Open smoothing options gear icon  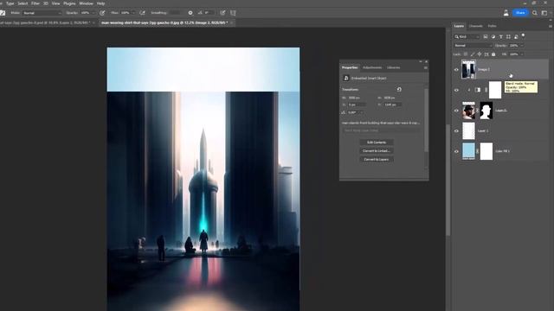190,13
